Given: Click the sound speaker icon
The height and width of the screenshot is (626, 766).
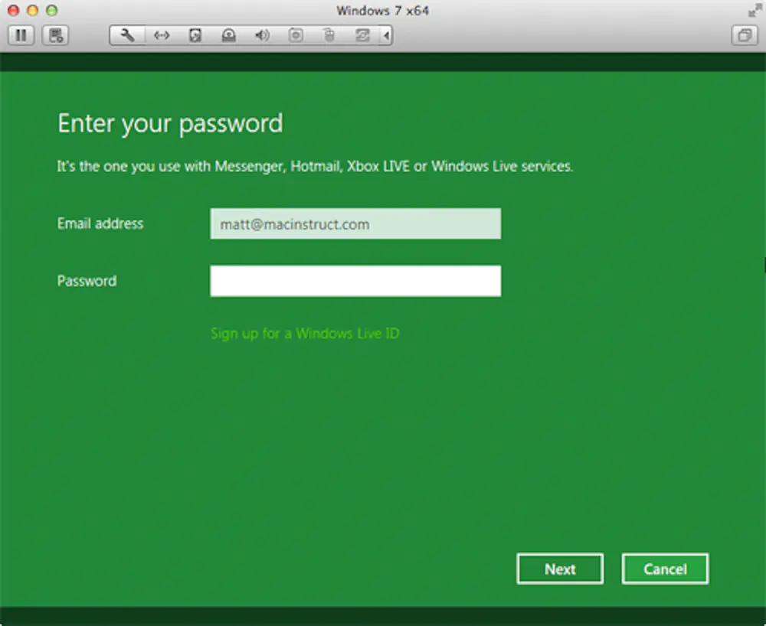Looking at the screenshot, I should click(262, 35).
